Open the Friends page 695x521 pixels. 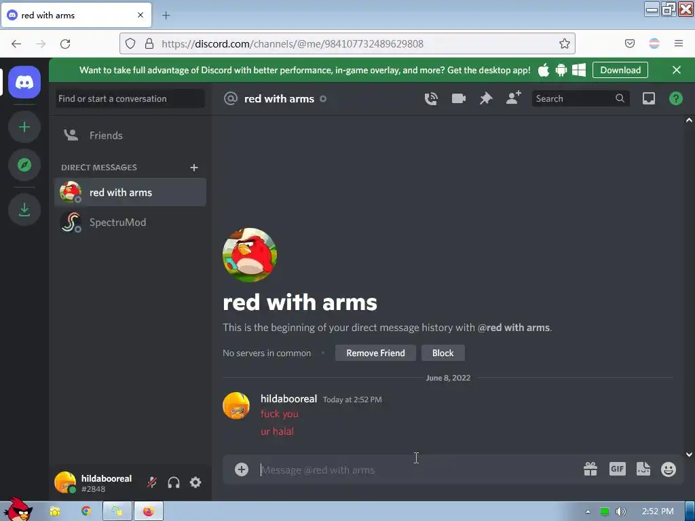[130, 135]
